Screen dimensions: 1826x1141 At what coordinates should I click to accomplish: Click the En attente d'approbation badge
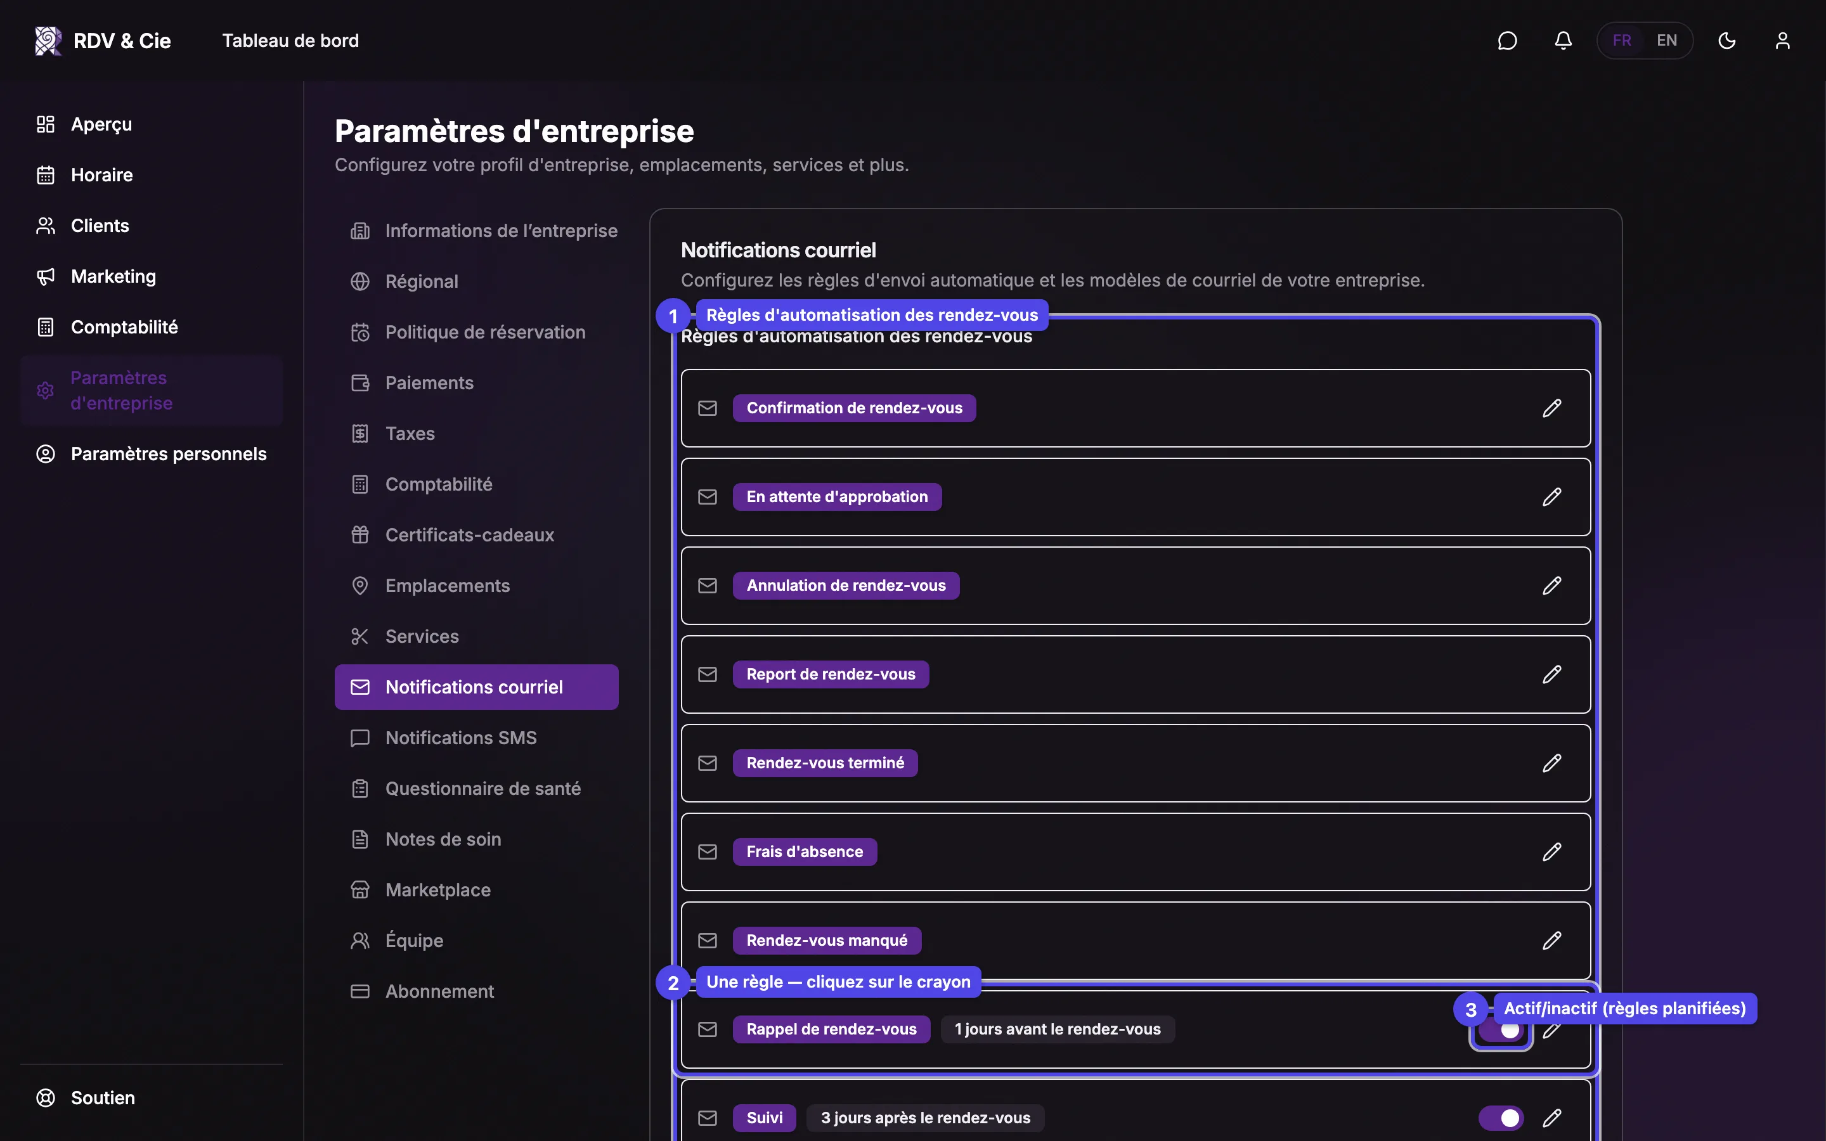point(837,498)
